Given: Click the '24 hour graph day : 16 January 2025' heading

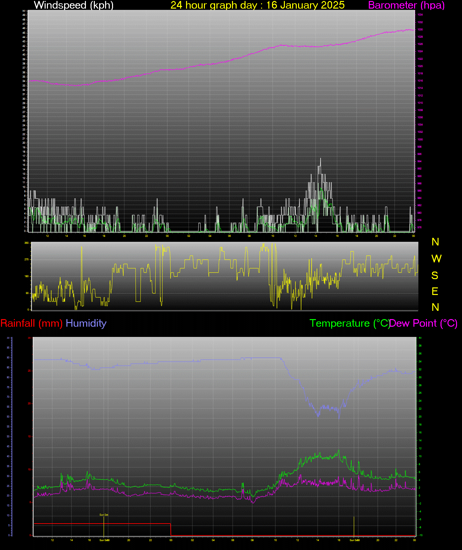Looking at the screenshot, I should click(257, 5).
